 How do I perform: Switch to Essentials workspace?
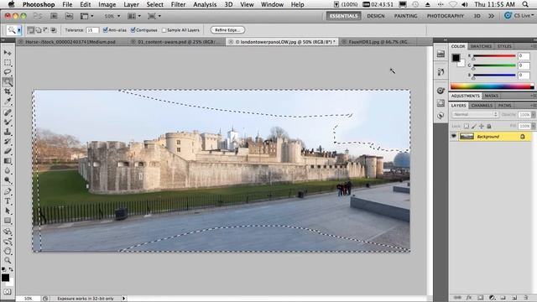click(343, 16)
